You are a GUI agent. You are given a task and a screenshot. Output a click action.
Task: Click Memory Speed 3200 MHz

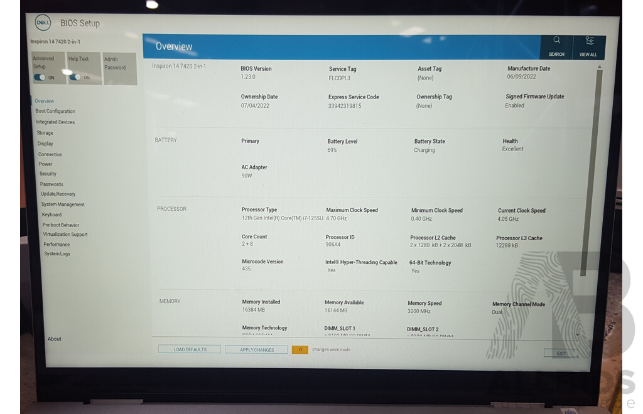[419, 311]
